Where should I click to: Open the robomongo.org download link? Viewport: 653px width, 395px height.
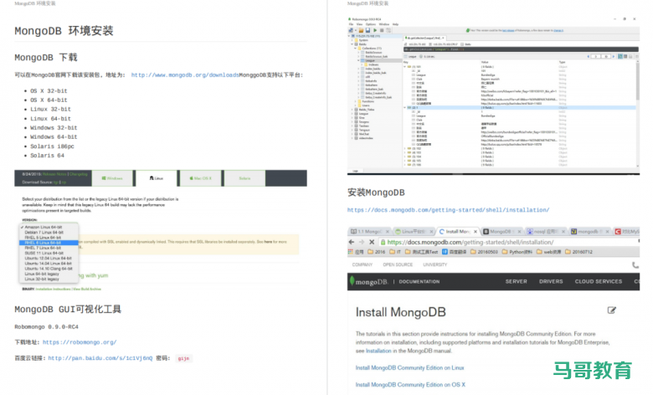(x=79, y=342)
